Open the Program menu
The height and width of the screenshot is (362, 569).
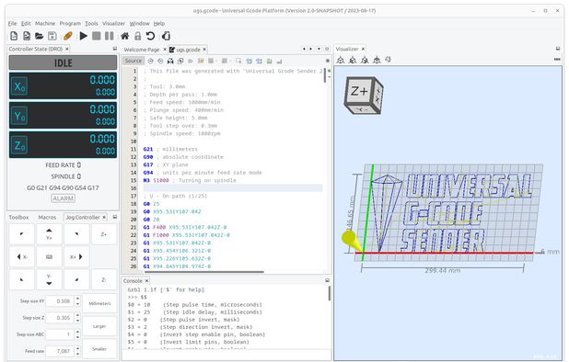[x=70, y=23]
